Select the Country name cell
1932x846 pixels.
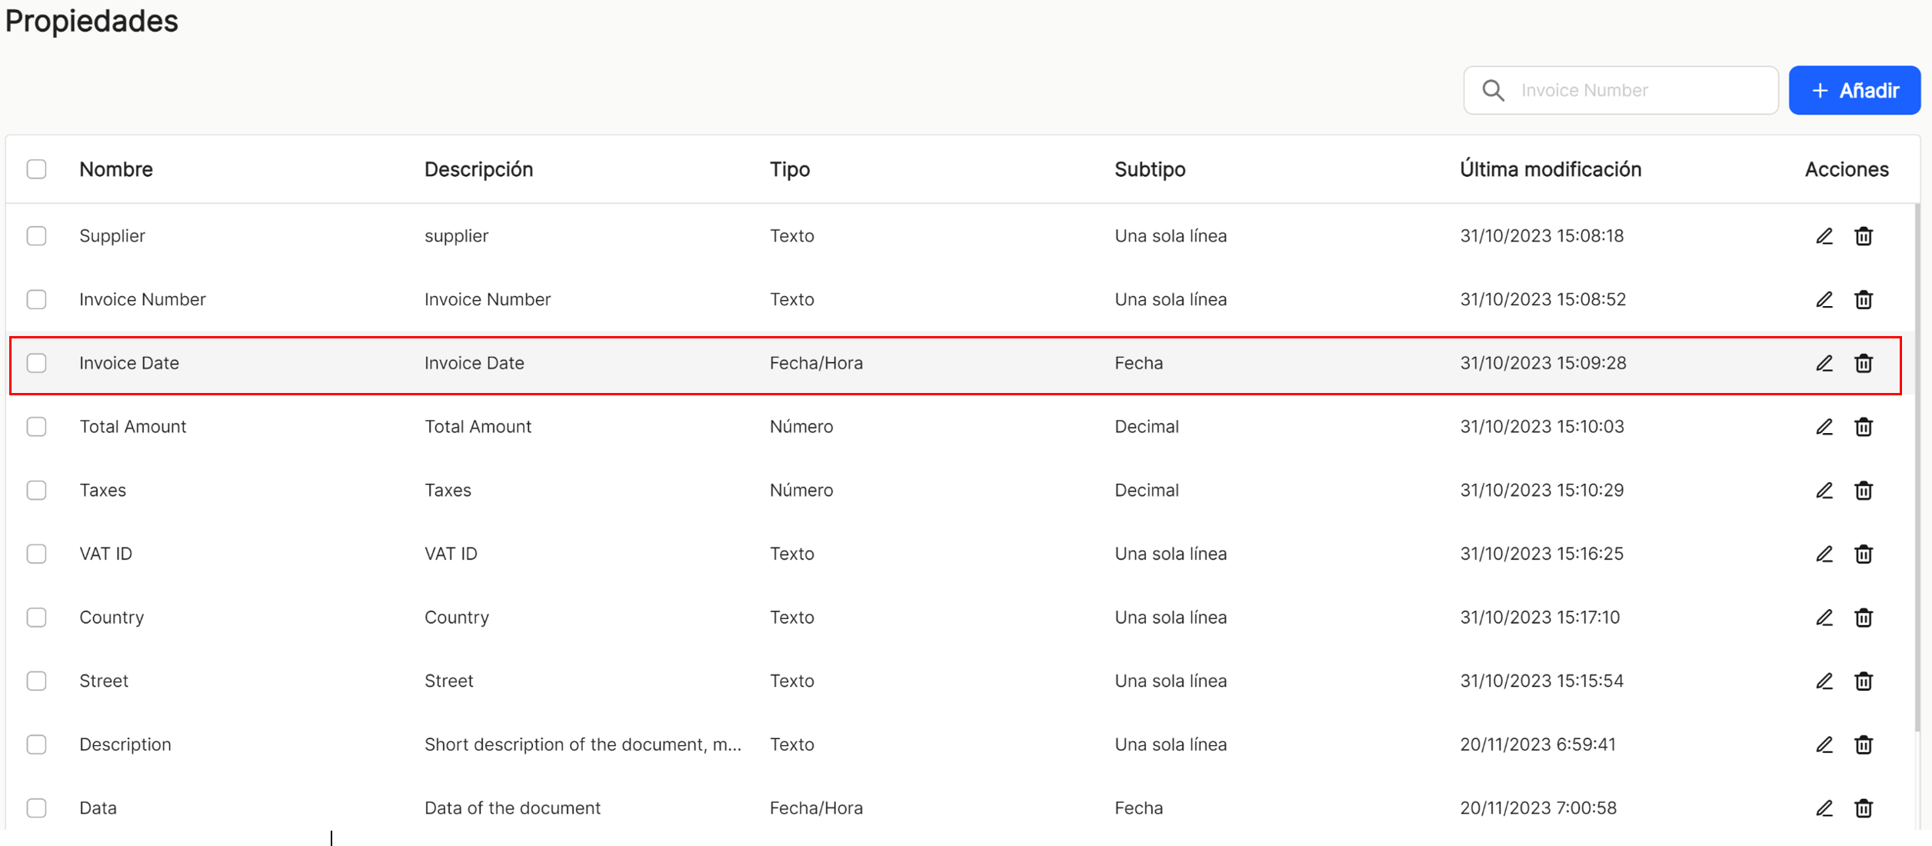click(112, 618)
